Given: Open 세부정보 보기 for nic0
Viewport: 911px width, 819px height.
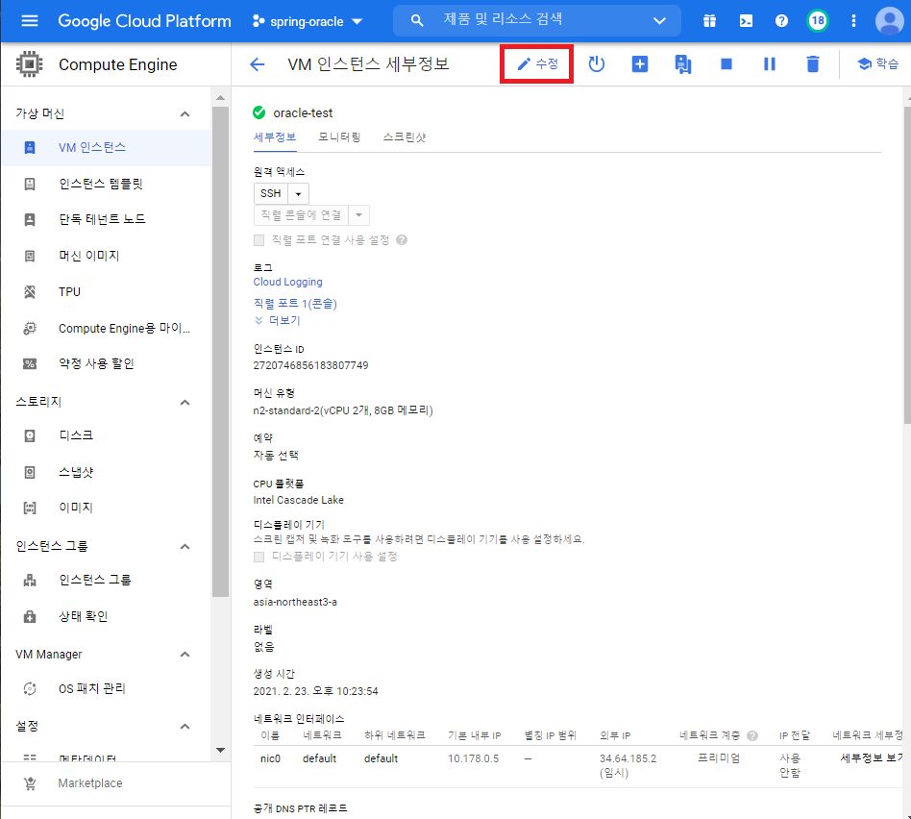Looking at the screenshot, I should click(872, 758).
